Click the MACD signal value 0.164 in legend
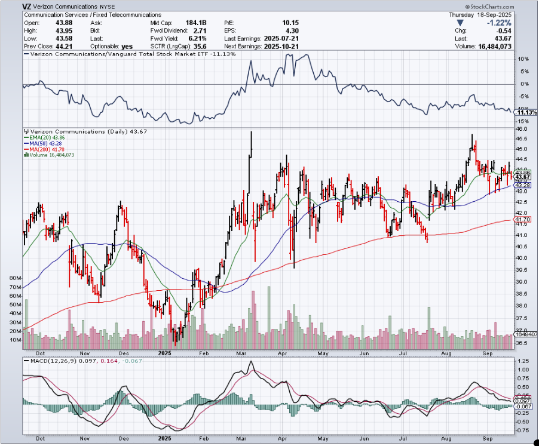This screenshot has height=446, width=539. pyautogui.click(x=109, y=361)
